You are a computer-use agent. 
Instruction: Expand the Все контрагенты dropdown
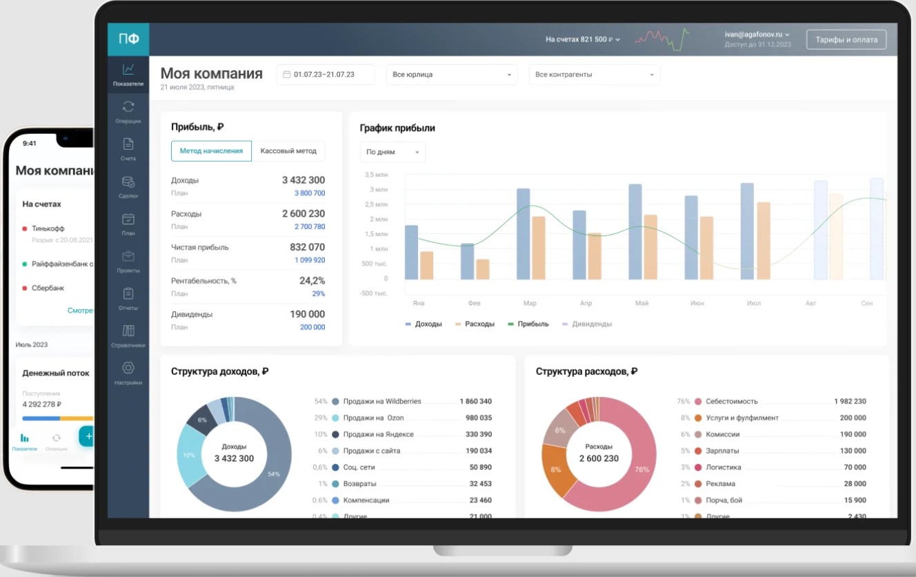pyautogui.click(x=595, y=75)
